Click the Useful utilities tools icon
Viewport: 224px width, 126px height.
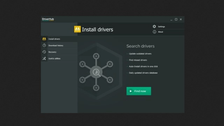(x=44, y=58)
